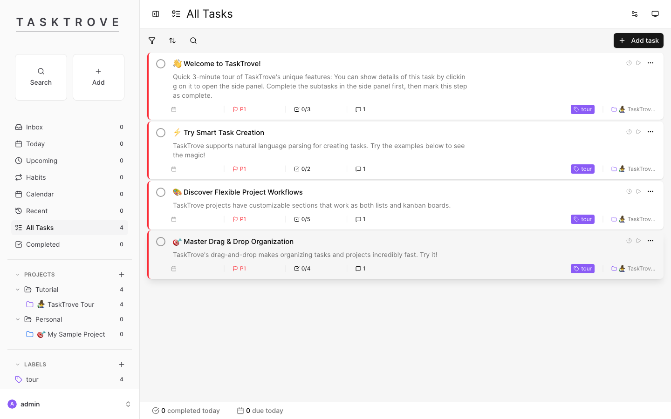The height and width of the screenshot is (419, 671).
Task: Collapse the Tutorial project group
Action: pyautogui.click(x=18, y=290)
